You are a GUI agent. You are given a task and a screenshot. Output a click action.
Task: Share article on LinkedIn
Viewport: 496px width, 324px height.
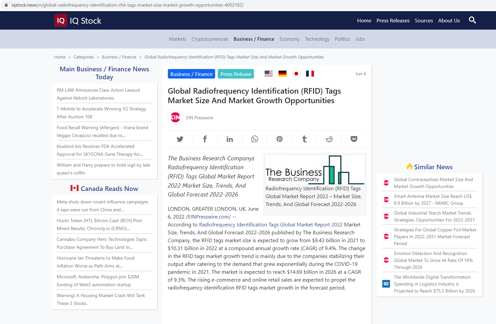[x=230, y=139]
